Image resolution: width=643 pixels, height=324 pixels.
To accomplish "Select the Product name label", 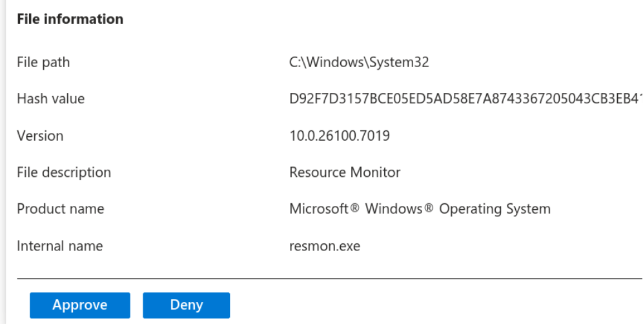I will [60, 209].
